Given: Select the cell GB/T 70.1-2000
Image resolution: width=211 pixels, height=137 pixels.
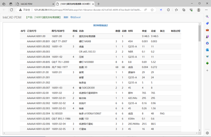Looking at the screenshot, I should pos(60,62).
